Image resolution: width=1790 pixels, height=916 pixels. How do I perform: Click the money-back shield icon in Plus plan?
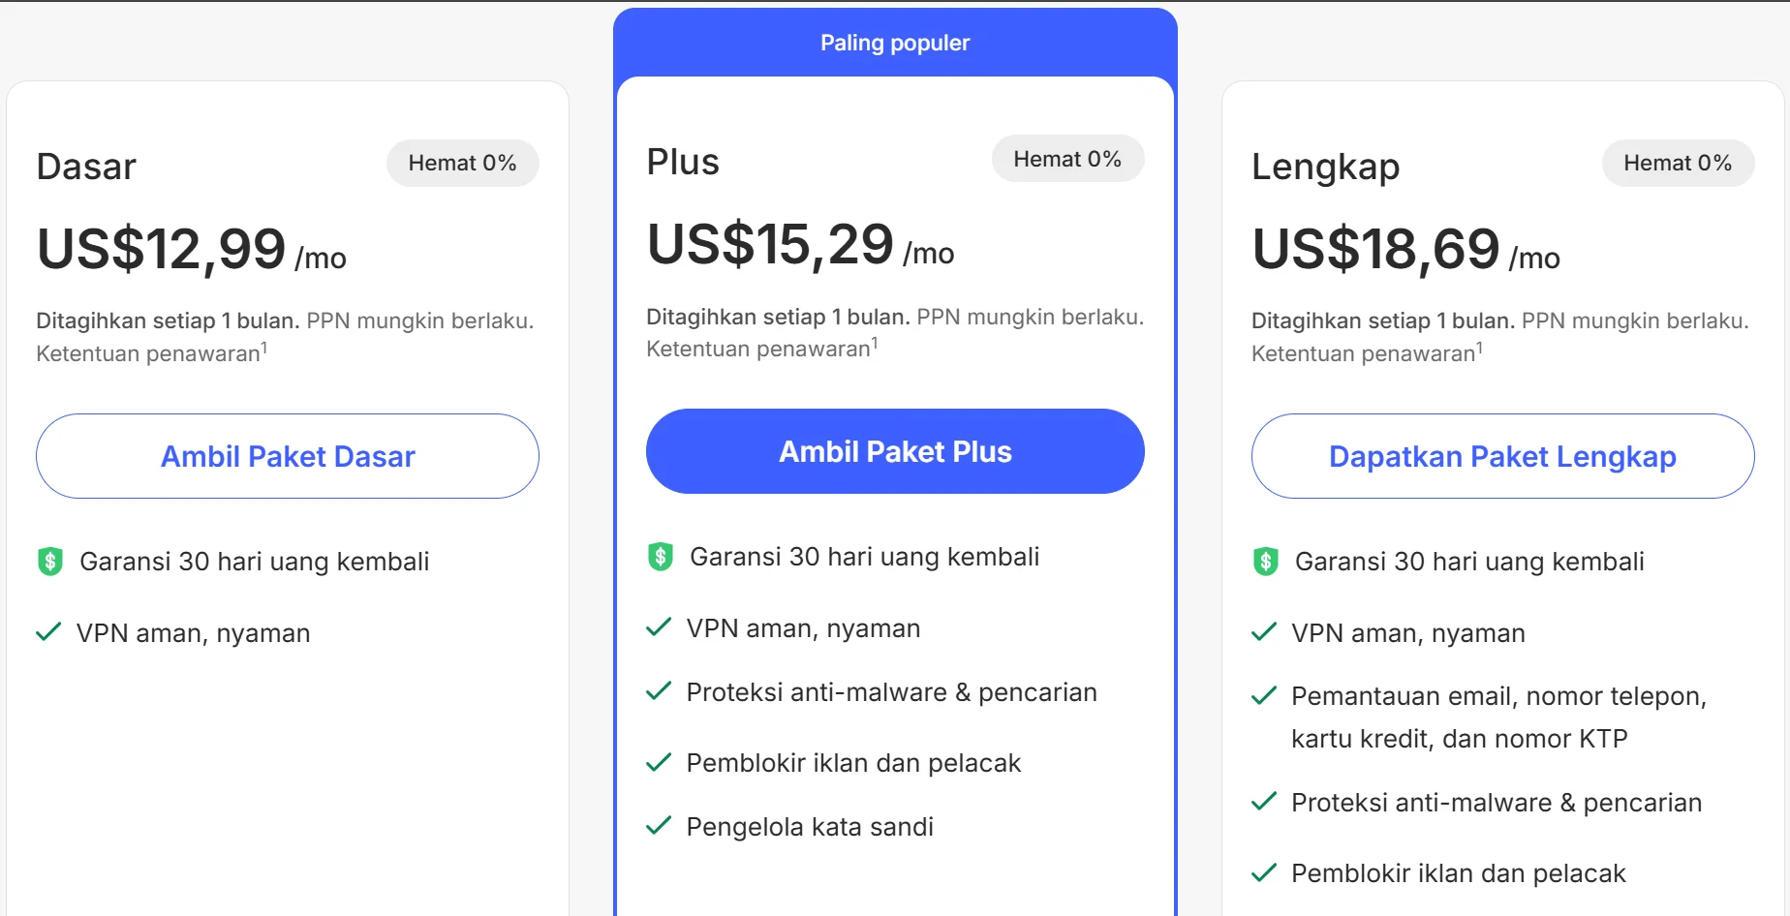[661, 557]
